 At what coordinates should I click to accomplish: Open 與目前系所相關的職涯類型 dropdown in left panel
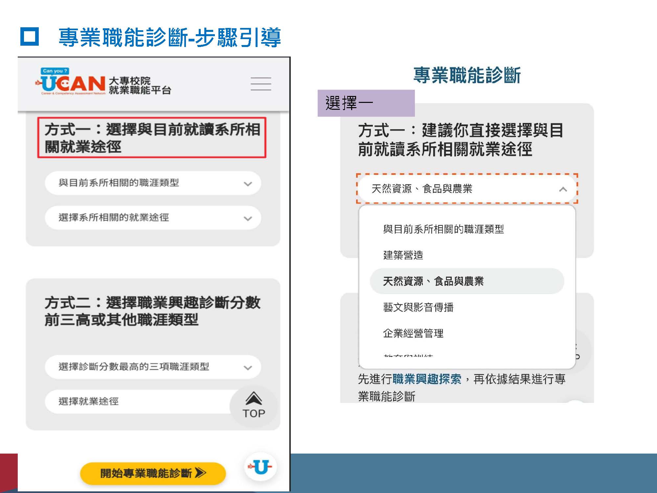[153, 183]
